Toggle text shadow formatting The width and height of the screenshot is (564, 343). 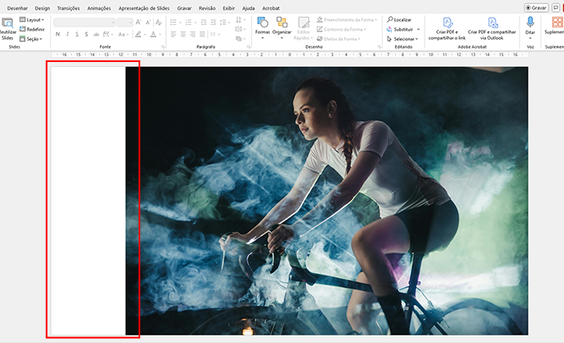point(86,34)
